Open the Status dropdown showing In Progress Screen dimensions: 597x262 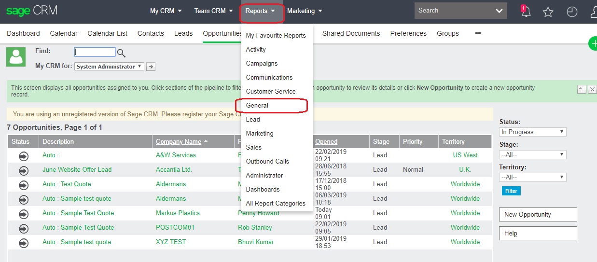[532, 132]
